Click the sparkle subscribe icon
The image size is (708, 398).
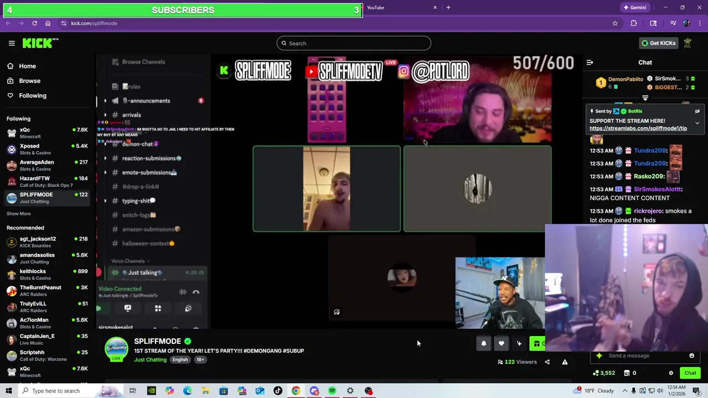519,344
